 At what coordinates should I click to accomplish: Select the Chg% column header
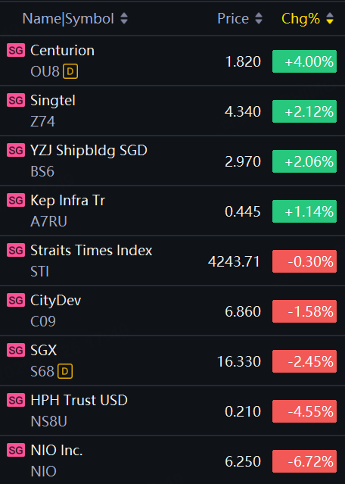pos(300,18)
